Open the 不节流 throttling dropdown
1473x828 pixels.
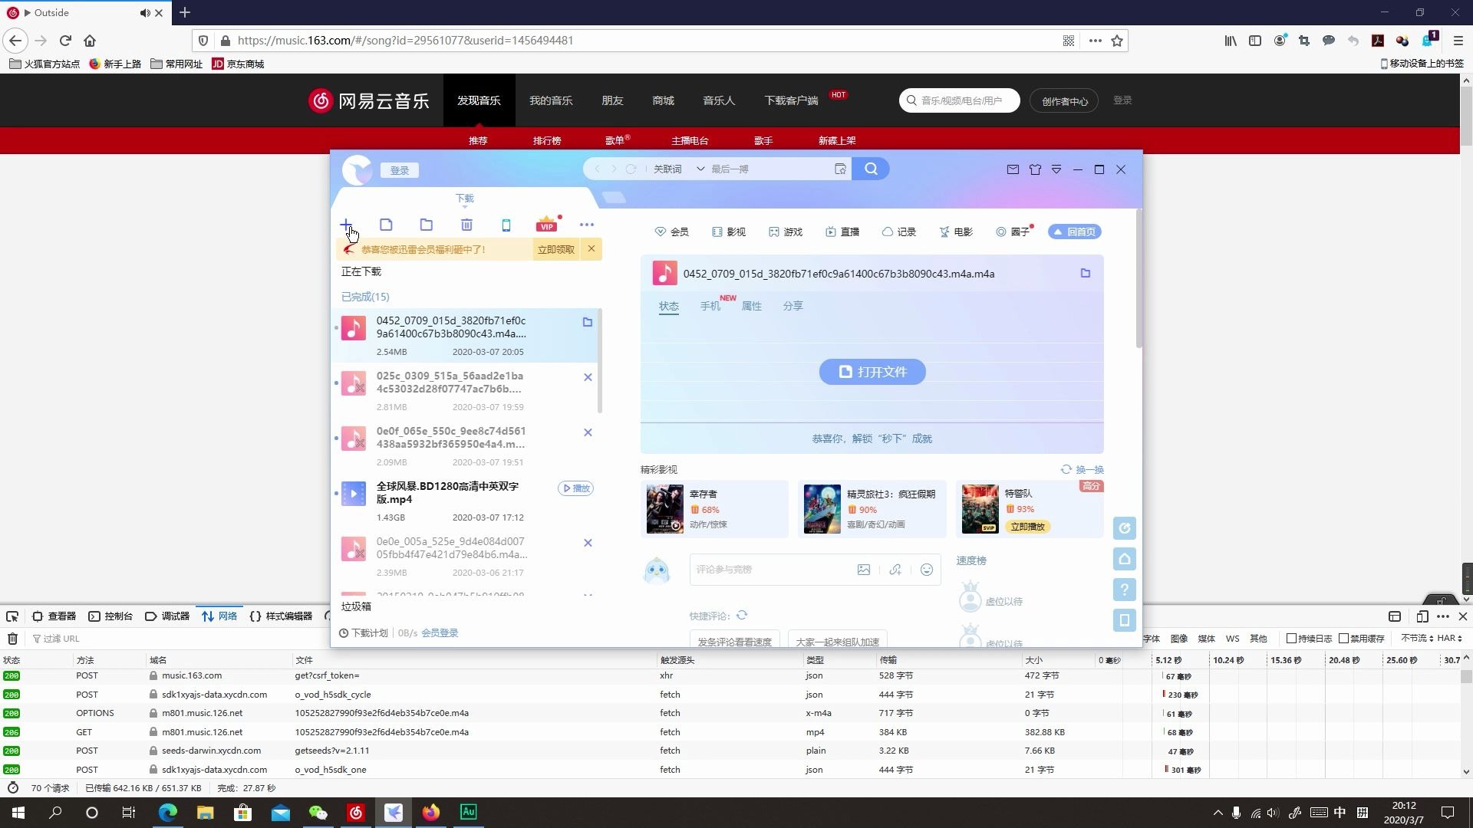point(1416,638)
